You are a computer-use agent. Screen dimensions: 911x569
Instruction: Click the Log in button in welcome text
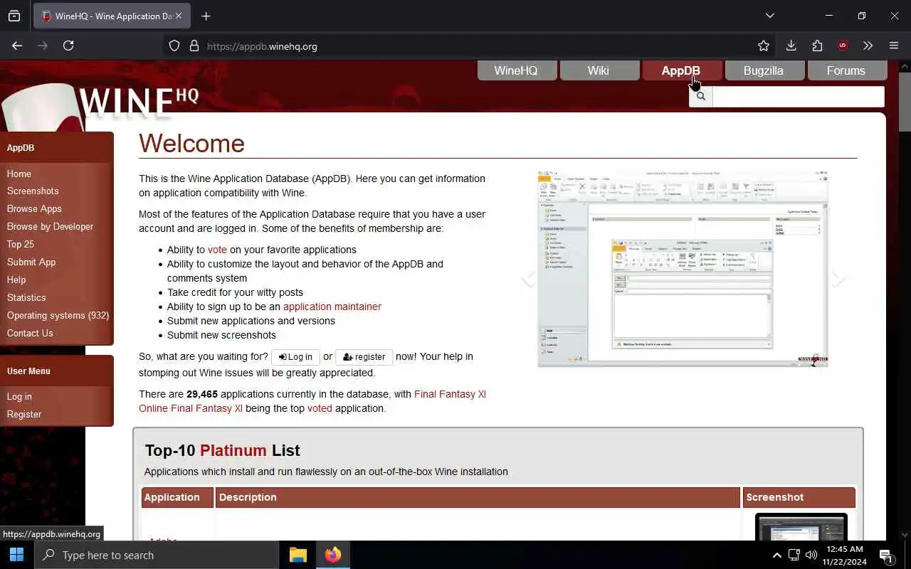[295, 357]
